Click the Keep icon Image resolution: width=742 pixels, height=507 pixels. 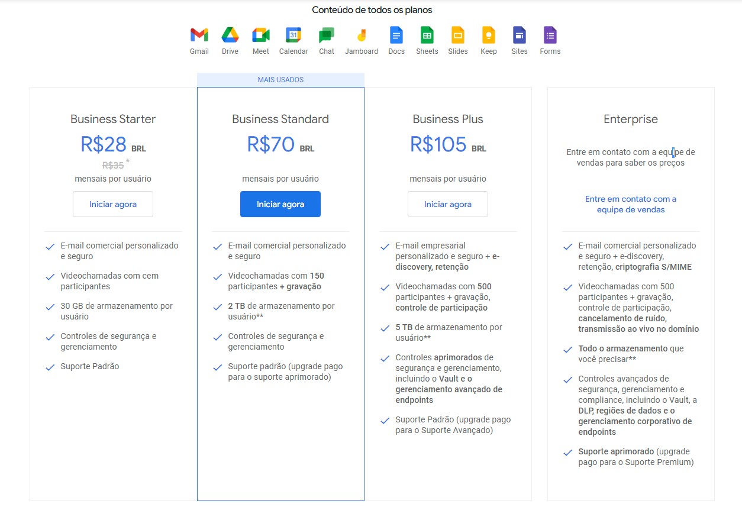point(488,34)
